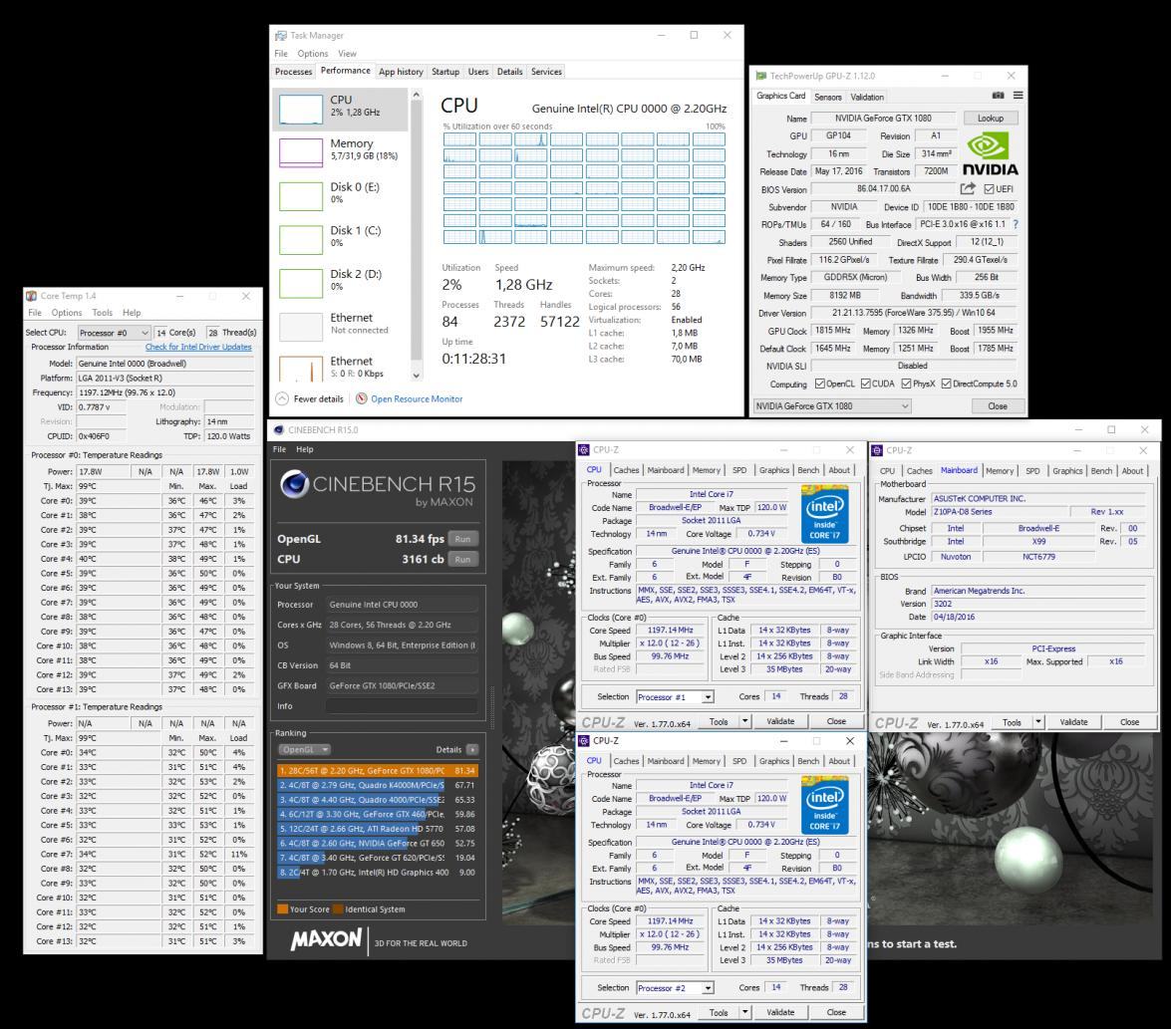Click the Core Temp title bar icon
Image resolution: width=1171 pixels, height=1029 pixels.
pos(31,296)
